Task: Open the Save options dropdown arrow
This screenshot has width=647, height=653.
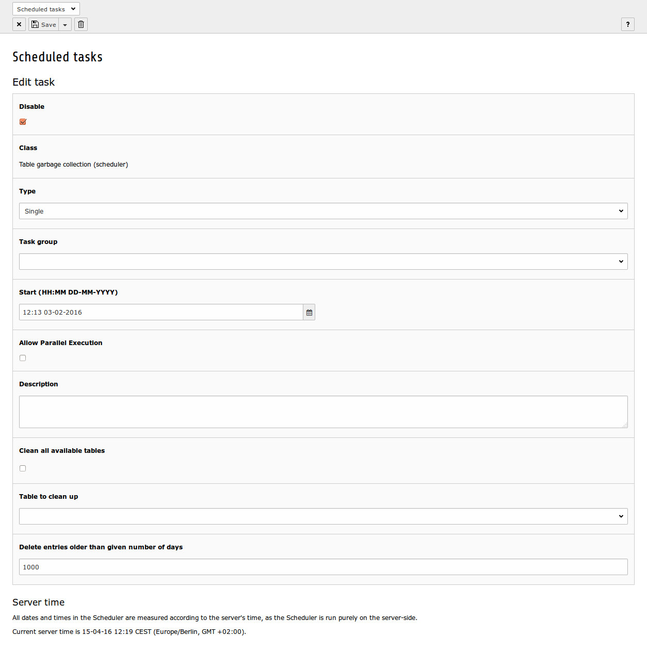Action: click(x=65, y=24)
